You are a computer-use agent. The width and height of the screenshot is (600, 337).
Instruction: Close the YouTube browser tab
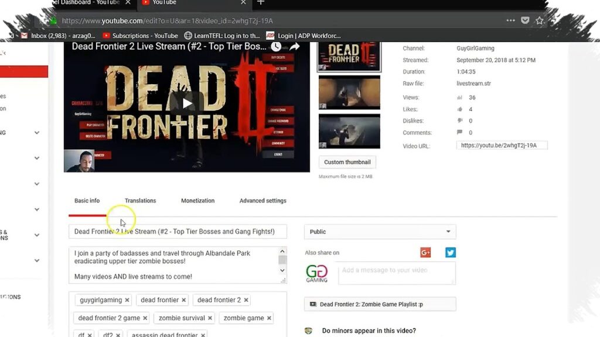pos(243,2)
